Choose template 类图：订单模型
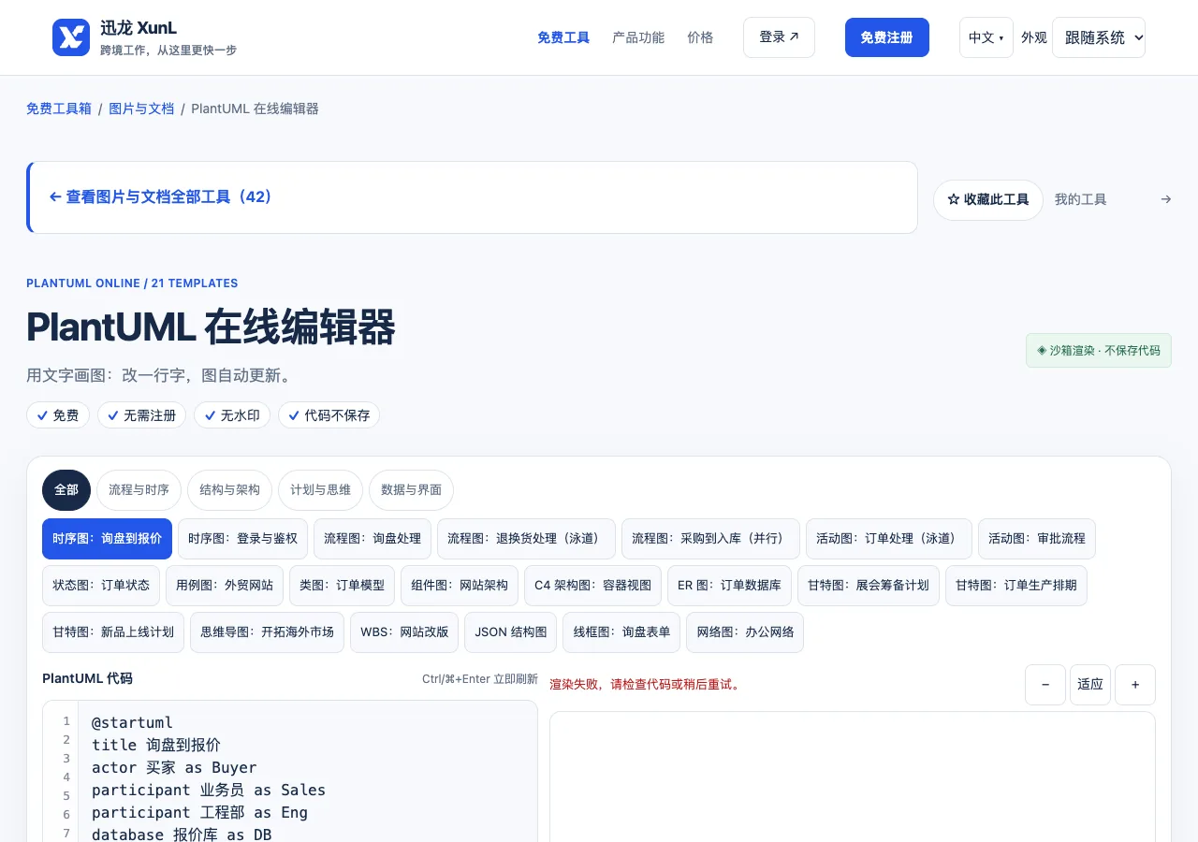Viewport: 1198px width, 842px height. 342,586
